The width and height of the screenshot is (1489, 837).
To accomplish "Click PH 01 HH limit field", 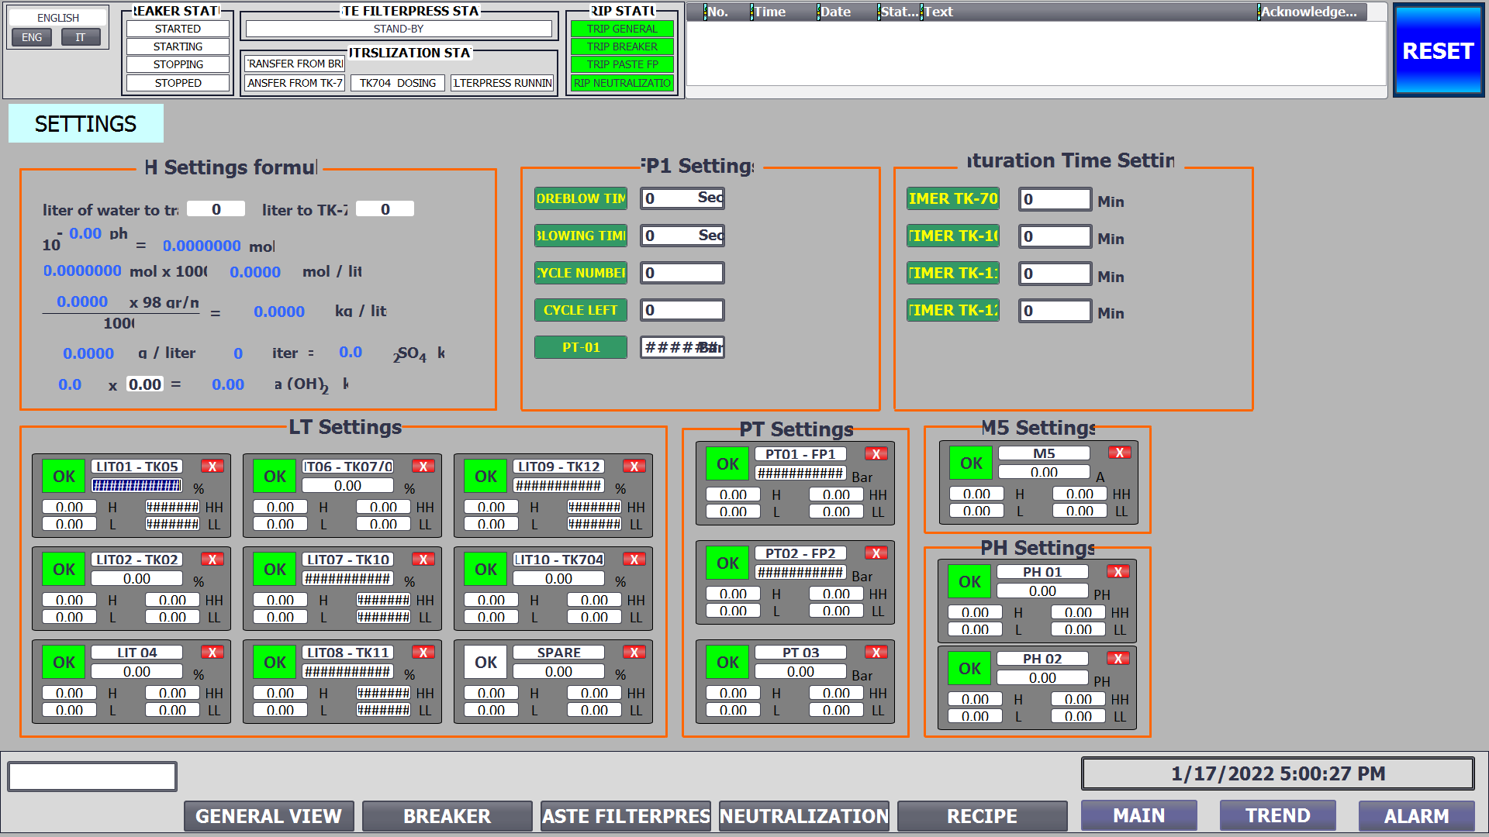I will tap(1078, 612).
